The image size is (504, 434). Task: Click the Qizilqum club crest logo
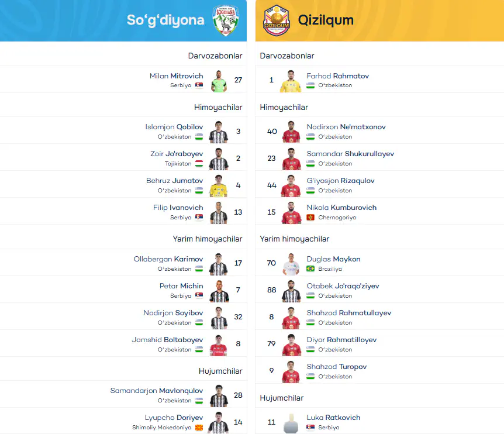coord(277,20)
